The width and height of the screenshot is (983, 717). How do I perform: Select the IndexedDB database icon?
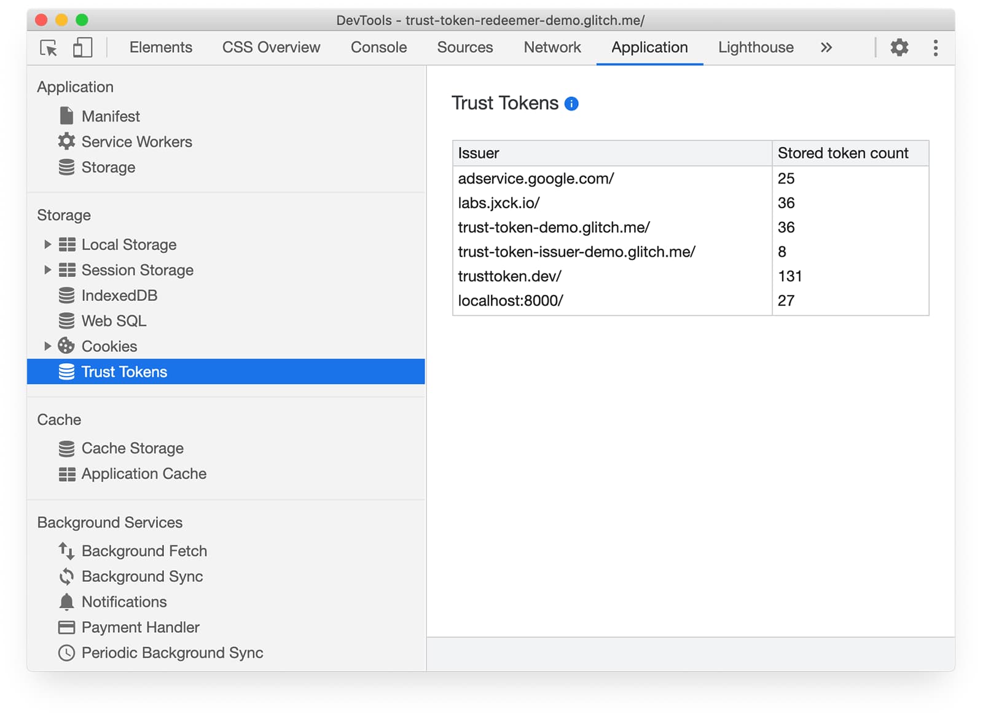[x=66, y=295]
